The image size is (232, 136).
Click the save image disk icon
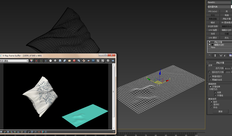click(x=60, y=61)
